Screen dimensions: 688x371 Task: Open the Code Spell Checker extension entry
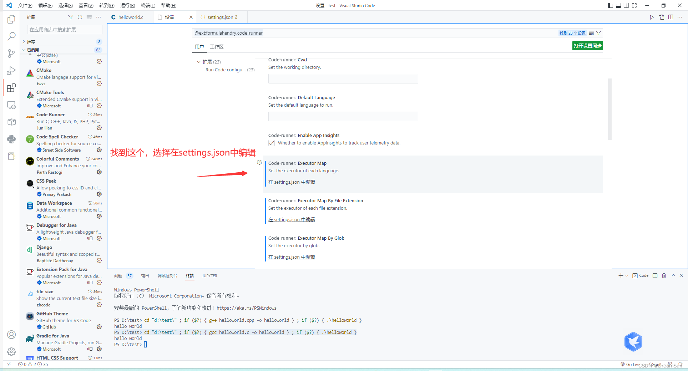[64, 143]
